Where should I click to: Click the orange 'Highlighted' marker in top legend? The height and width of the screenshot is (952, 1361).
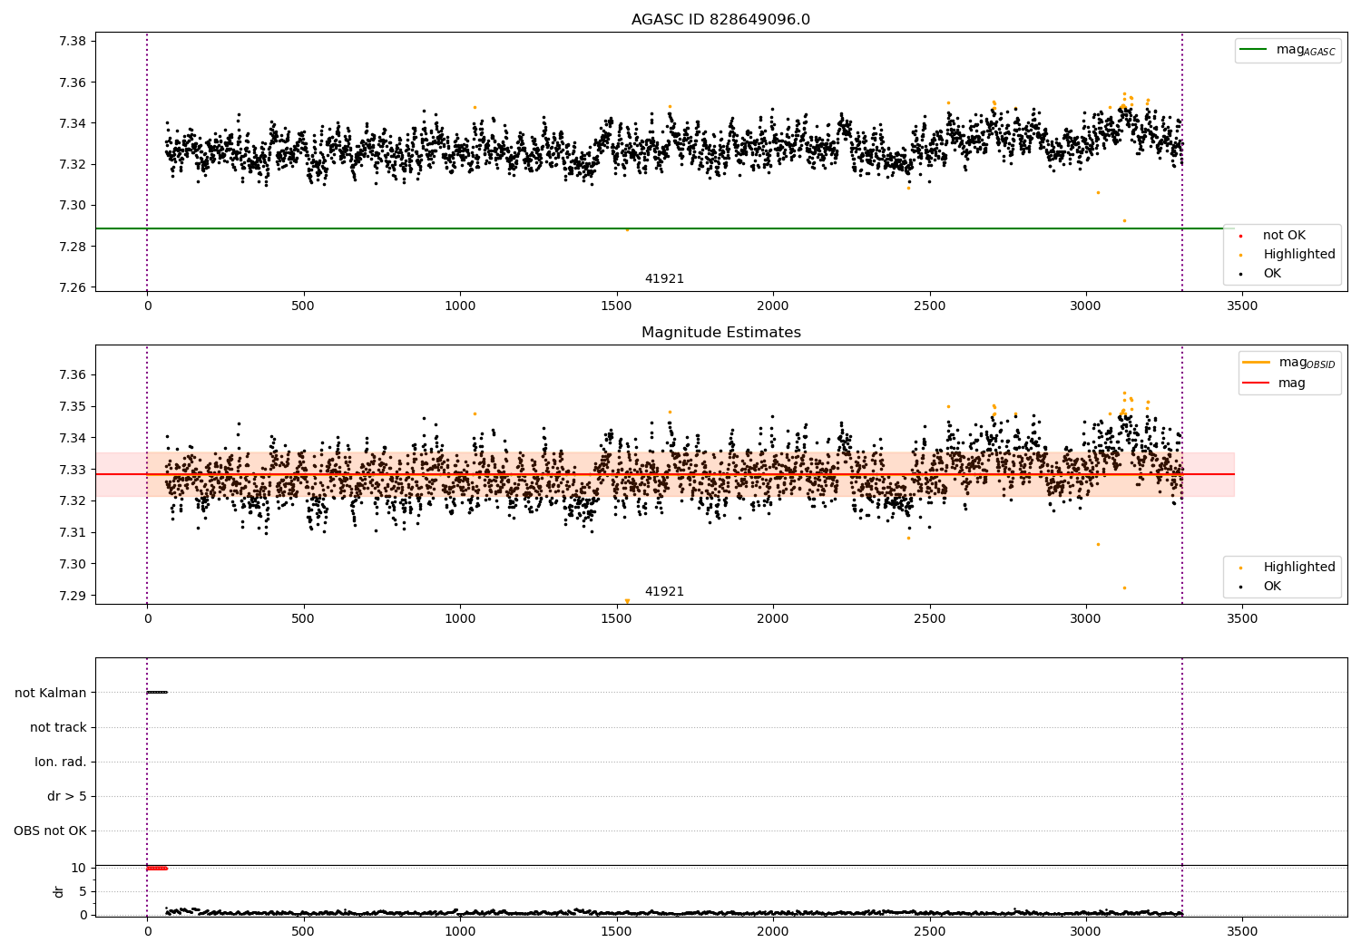pyautogui.click(x=1240, y=255)
